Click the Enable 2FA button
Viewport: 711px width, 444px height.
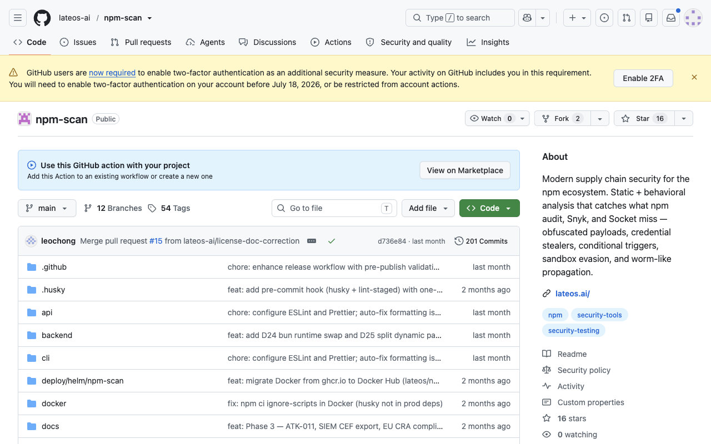[x=643, y=78]
